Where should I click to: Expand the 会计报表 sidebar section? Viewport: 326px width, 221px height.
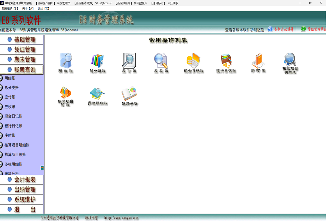point(22,180)
